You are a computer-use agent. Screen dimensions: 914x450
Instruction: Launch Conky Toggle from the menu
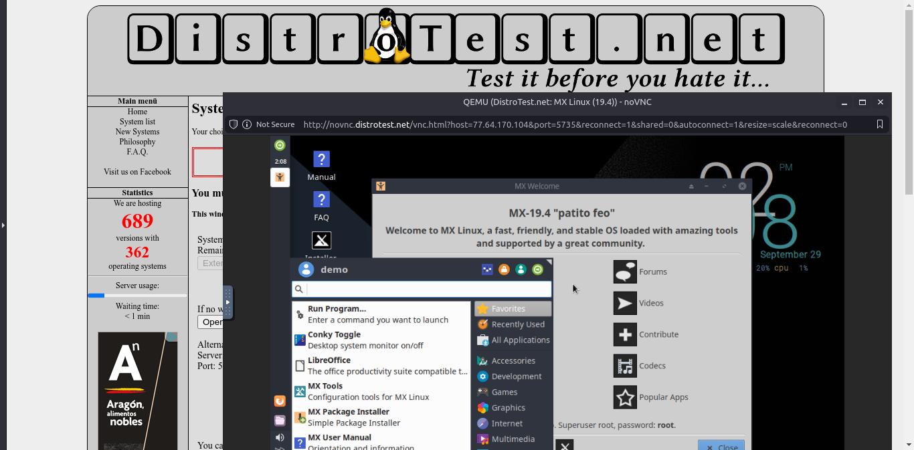(x=381, y=340)
